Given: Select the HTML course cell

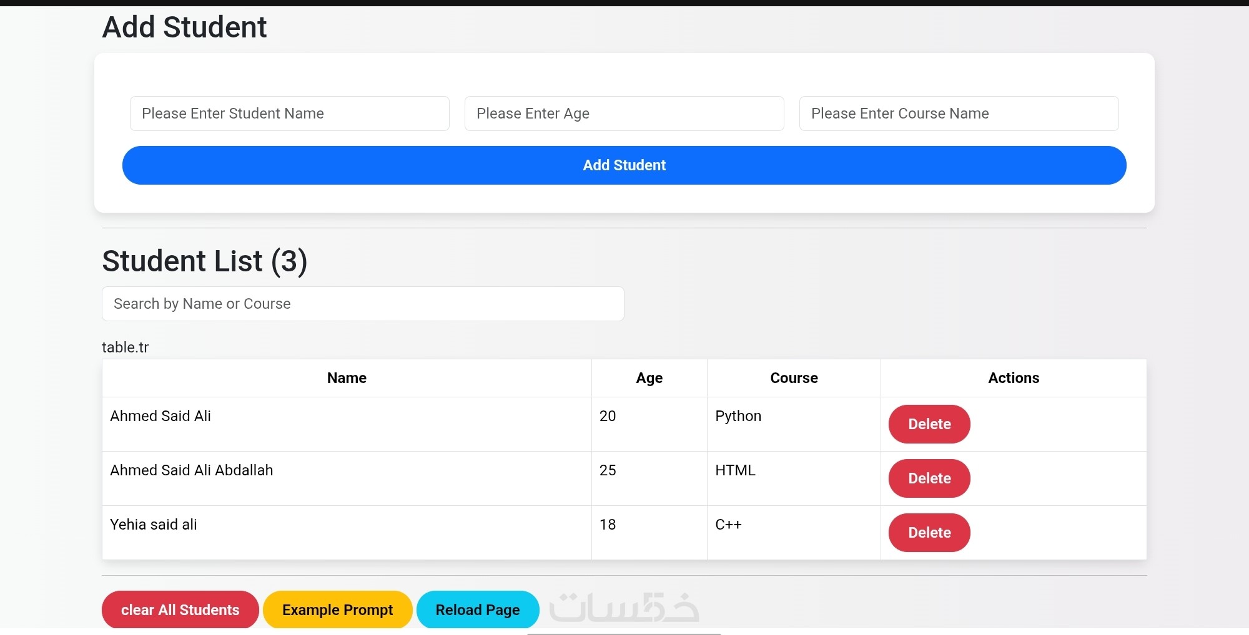Looking at the screenshot, I should pos(735,470).
